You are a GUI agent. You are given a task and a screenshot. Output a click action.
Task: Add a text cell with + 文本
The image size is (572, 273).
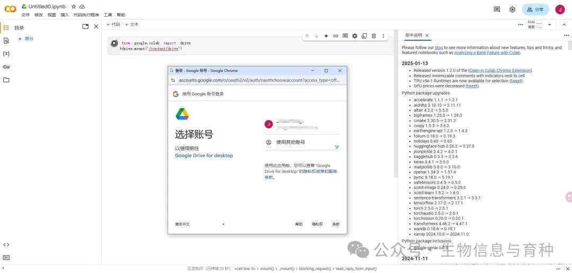[132, 24]
